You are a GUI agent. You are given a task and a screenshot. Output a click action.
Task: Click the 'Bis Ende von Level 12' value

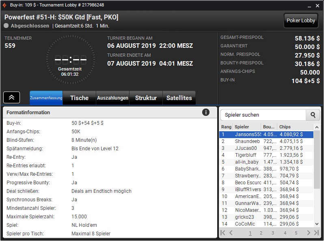coord(95,149)
